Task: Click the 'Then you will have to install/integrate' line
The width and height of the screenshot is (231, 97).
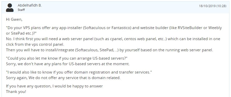Action: click(x=110, y=50)
